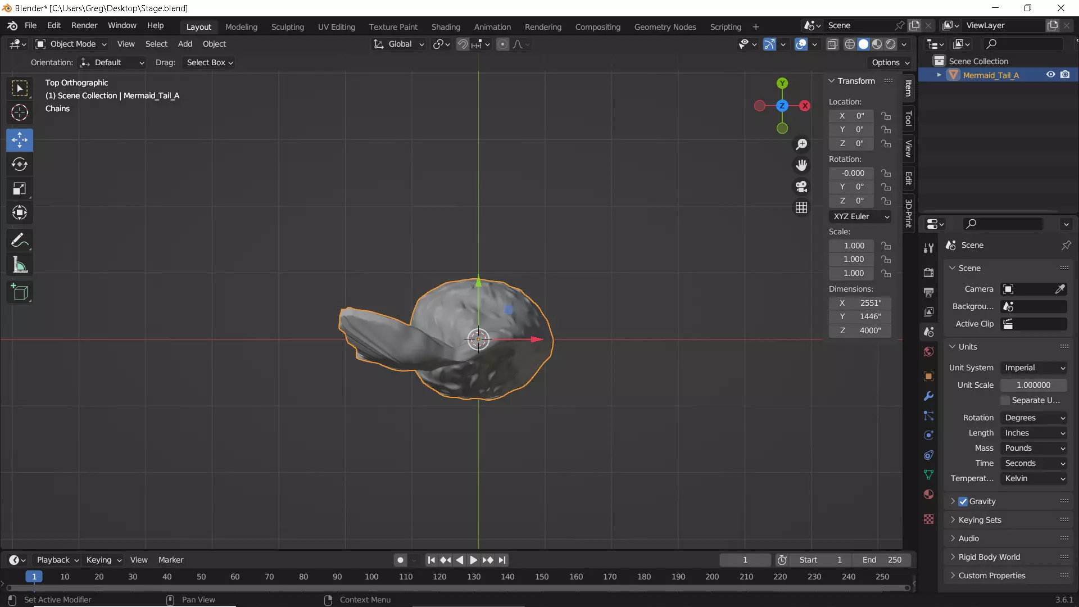Select the Select Box tool icon

click(x=20, y=88)
